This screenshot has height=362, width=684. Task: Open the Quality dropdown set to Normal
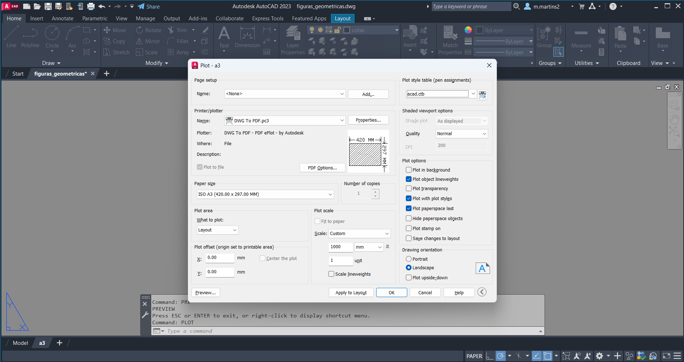click(x=461, y=134)
